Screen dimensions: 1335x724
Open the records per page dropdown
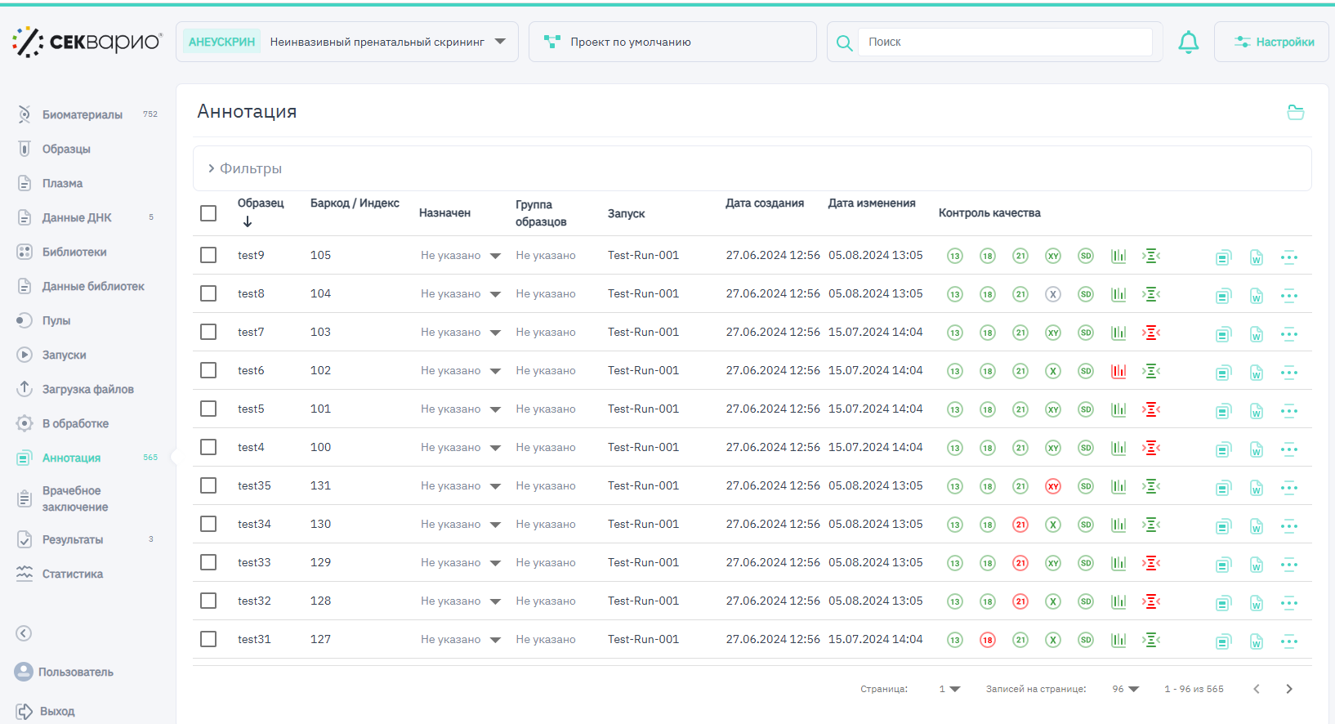click(x=1125, y=689)
